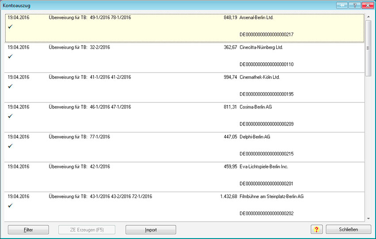Image resolution: width=376 pixels, height=239 pixels.
Task: Click the scrollbar down arrow
Action: (368, 218)
